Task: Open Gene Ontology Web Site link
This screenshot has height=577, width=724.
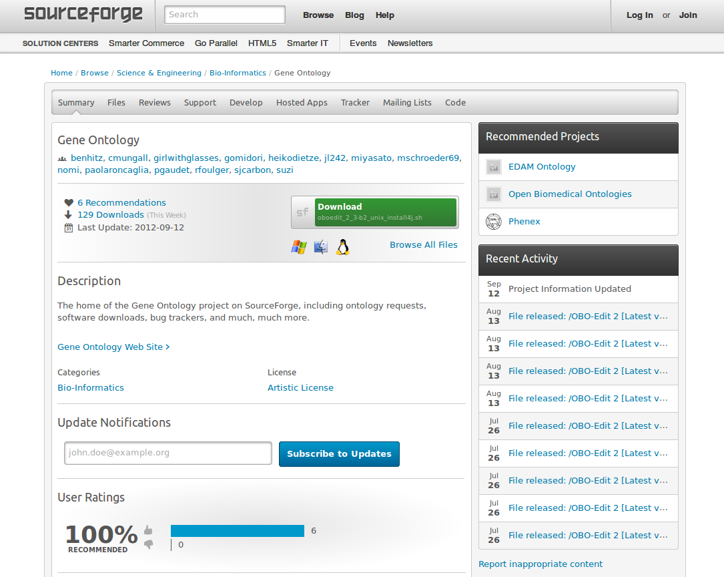Action: [x=113, y=347]
